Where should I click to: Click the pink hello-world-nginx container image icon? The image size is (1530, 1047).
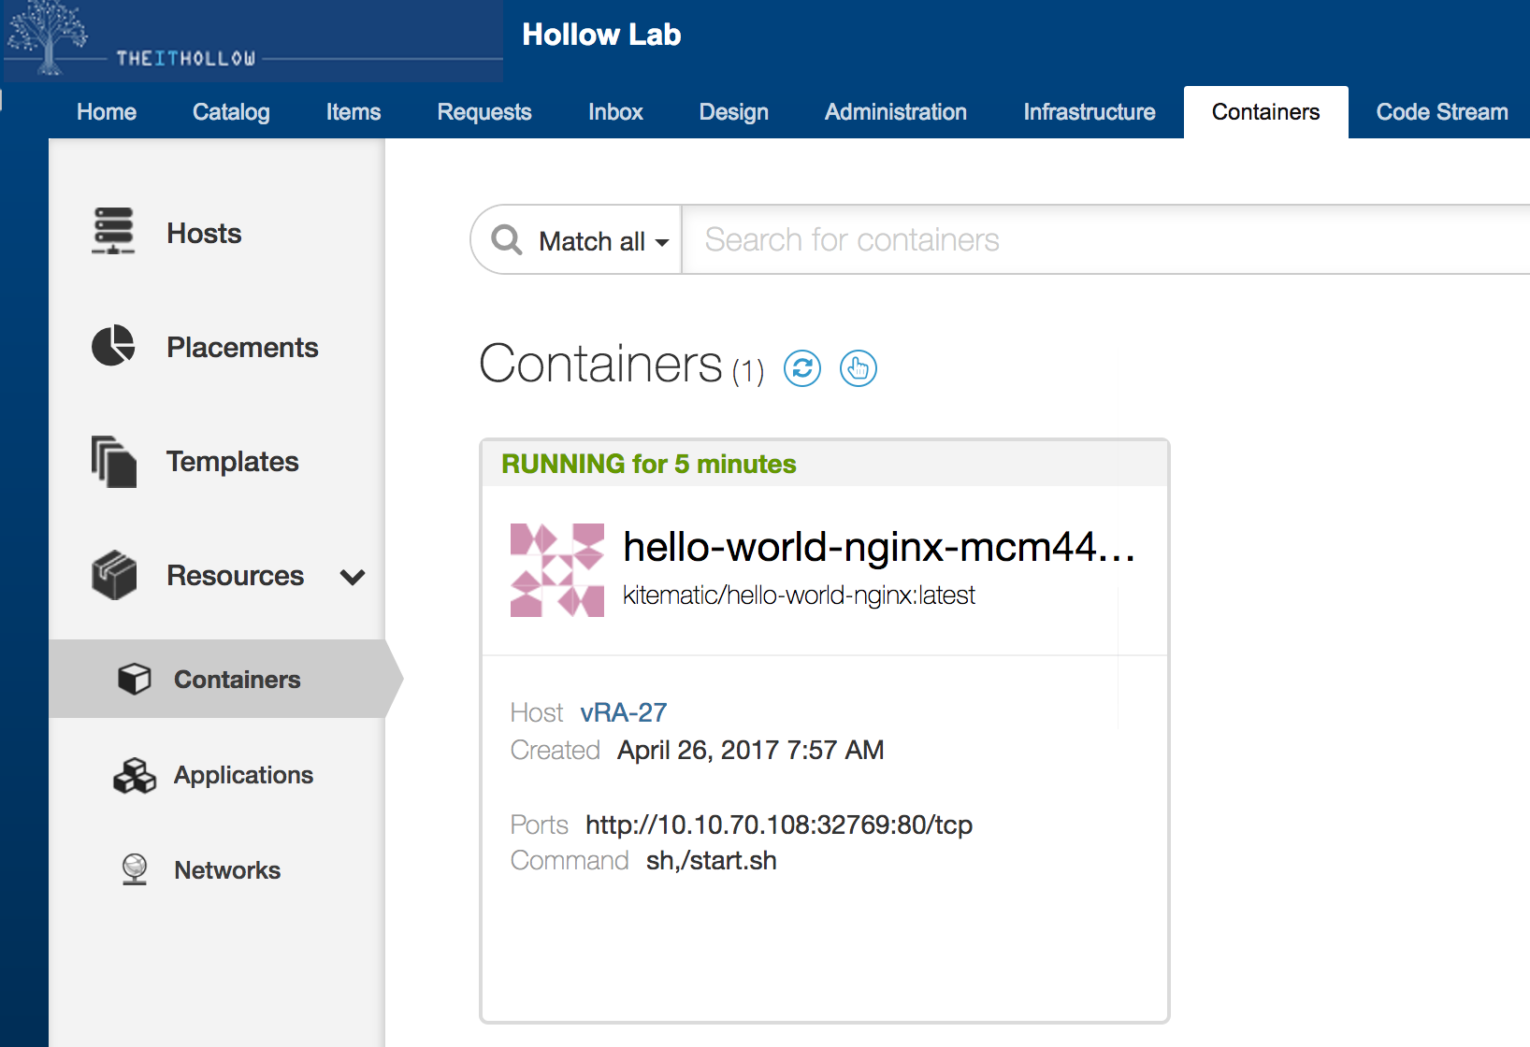[556, 570]
